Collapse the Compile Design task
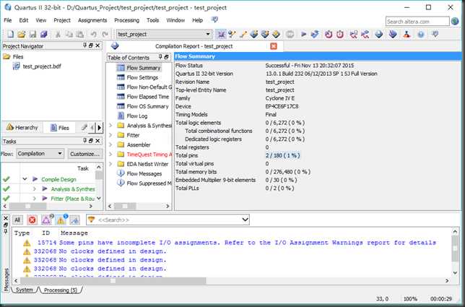Image resolution: width=465 pixels, height=307 pixels. click(x=25, y=179)
